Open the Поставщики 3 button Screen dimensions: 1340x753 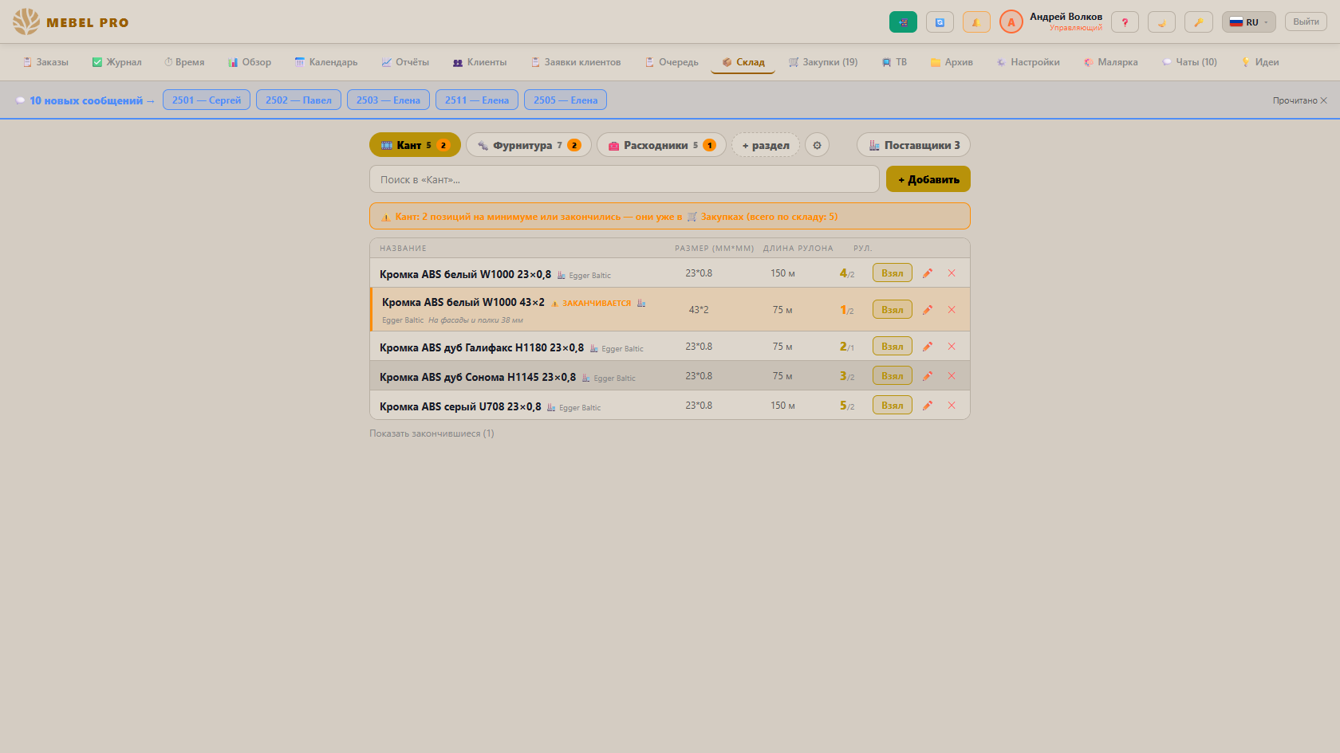tap(913, 145)
